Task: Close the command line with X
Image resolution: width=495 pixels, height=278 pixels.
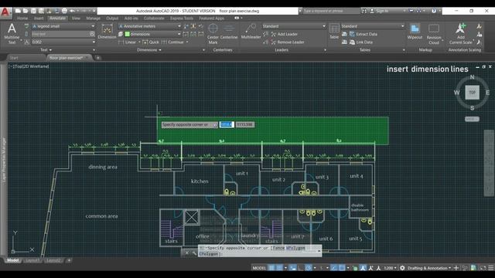Action: (187, 253)
